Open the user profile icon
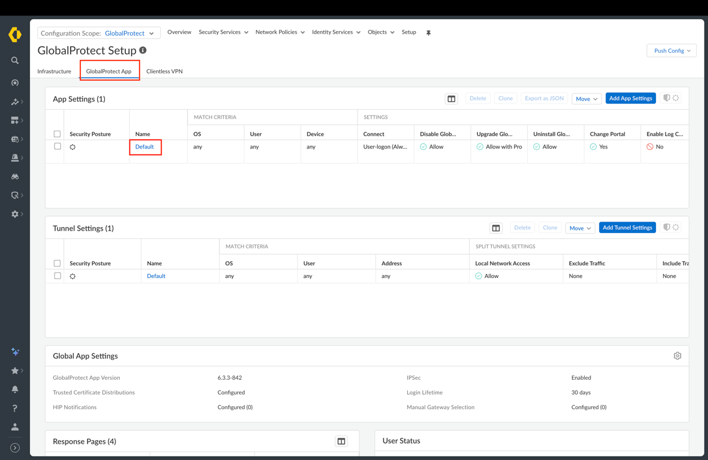Image resolution: width=708 pixels, height=460 pixels. coord(15,426)
